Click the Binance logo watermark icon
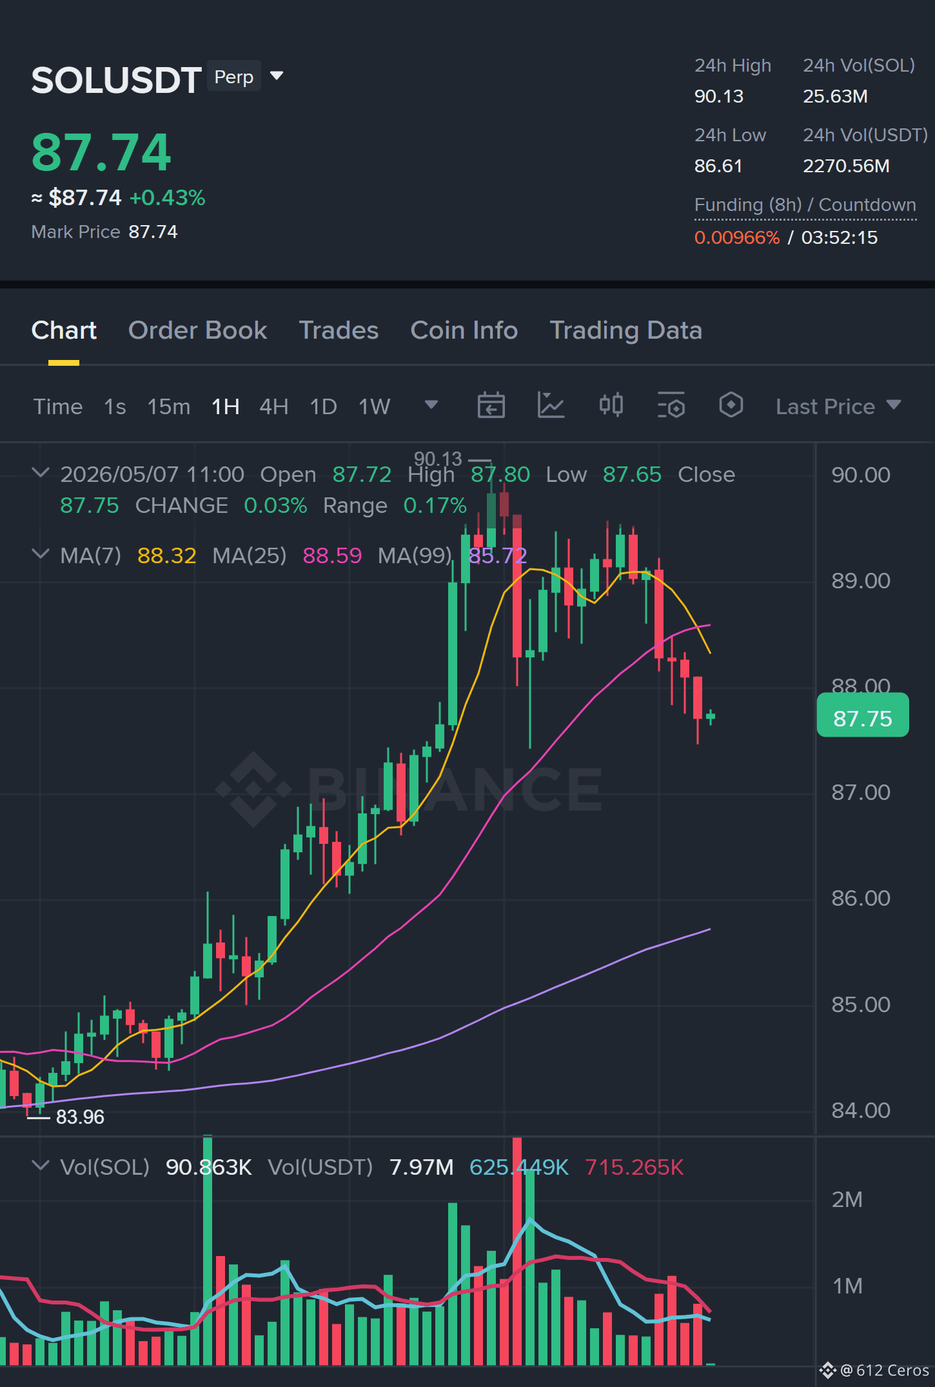Screen dimensions: 935x1387 252,788
